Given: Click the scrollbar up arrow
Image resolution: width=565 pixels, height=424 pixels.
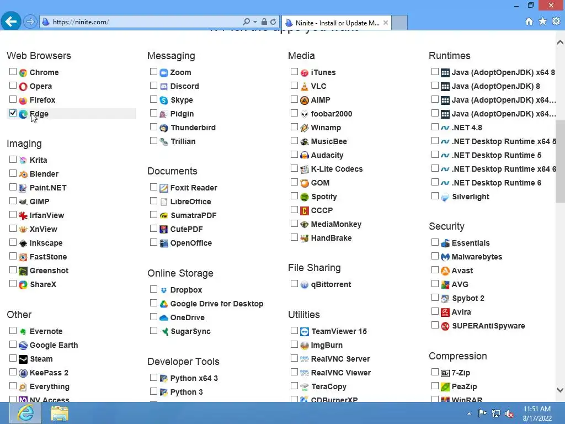Looking at the screenshot, I should tap(560, 42).
